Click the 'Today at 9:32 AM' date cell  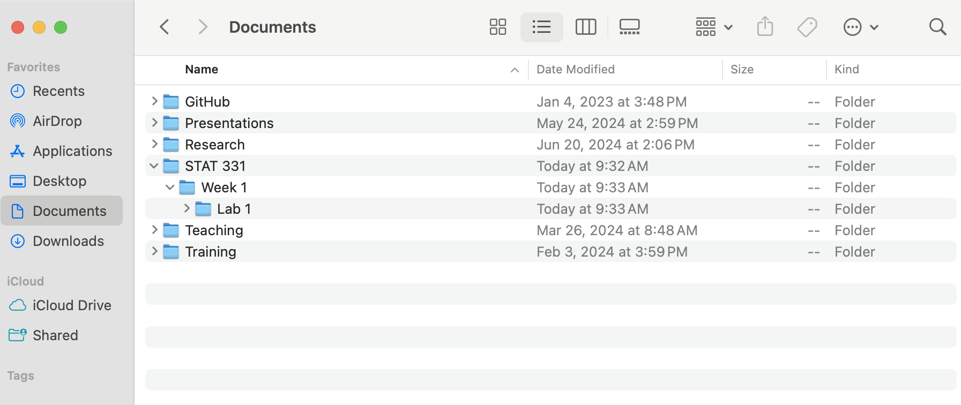point(592,166)
